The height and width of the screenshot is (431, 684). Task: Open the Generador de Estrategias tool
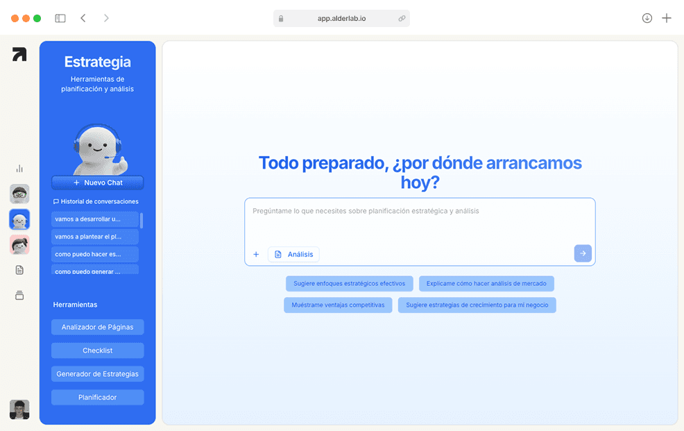pos(97,373)
